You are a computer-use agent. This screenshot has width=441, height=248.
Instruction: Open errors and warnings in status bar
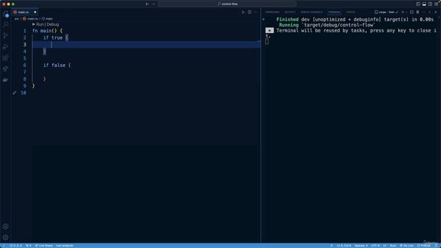(x=16, y=245)
